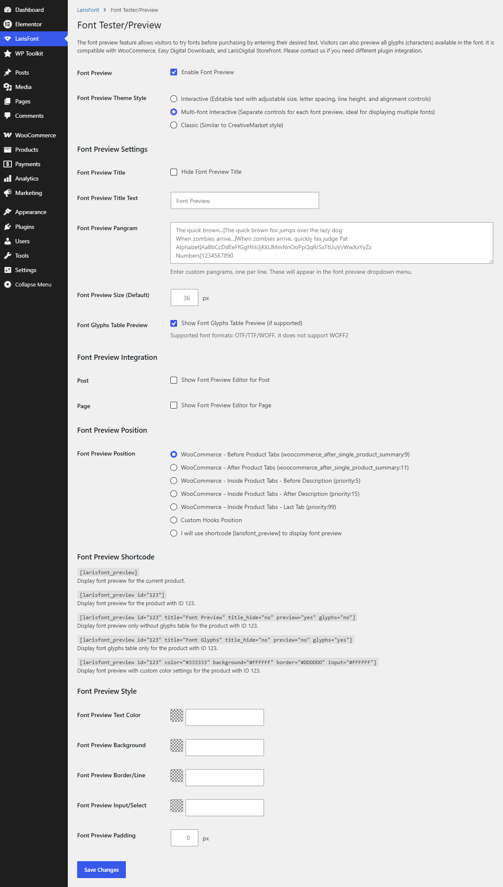The width and height of the screenshot is (503, 887).
Task: Click the Analytics bar chart icon
Action: [x=8, y=178]
